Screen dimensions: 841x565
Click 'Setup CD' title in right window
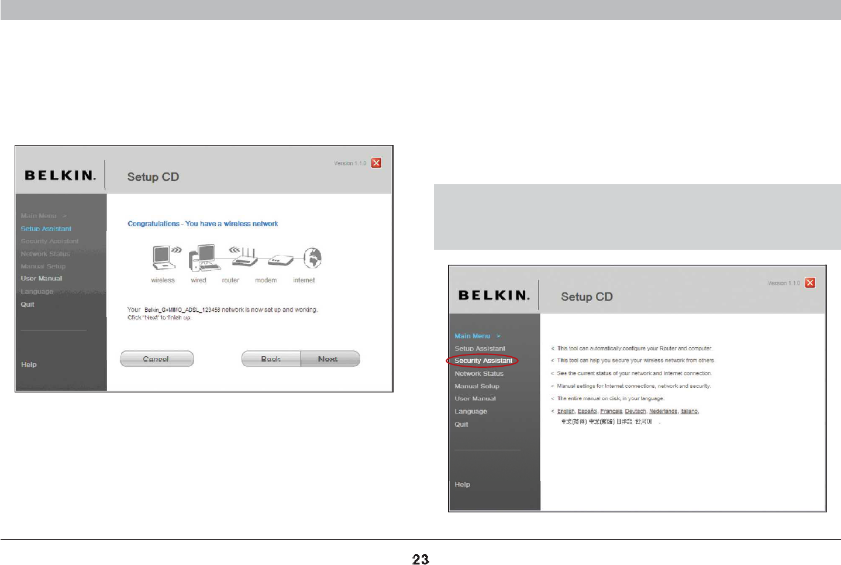(x=587, y=297)
